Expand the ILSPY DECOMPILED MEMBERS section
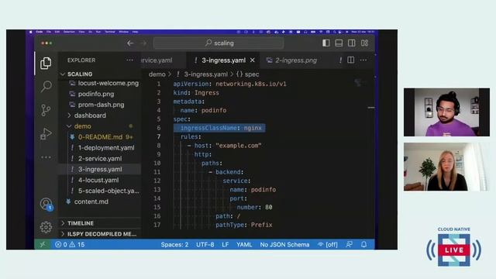Image resolution: width=496 pixels, height=279 pixels. point(100,234)
